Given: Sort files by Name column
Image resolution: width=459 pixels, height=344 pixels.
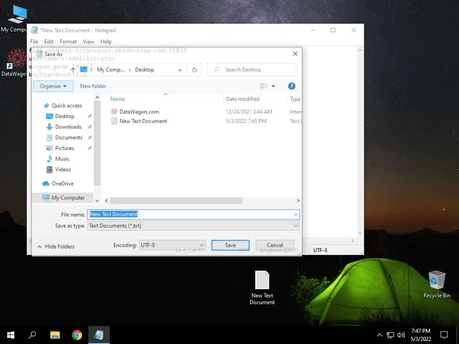Looking at the screenshot, I should [x=117, y=99].
